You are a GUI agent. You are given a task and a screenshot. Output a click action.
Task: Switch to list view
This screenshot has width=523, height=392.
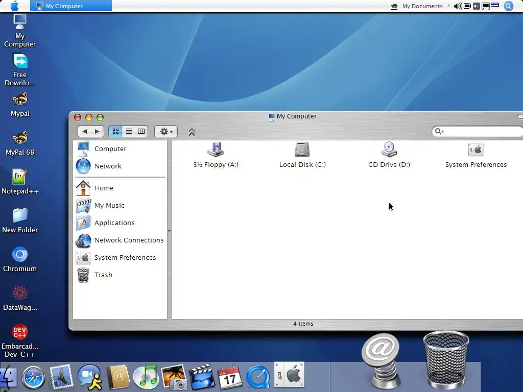pos(129,131)
